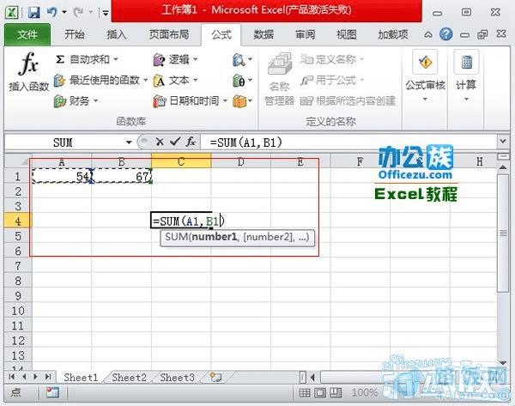Go to the last sheet tab

coord(48,377)
